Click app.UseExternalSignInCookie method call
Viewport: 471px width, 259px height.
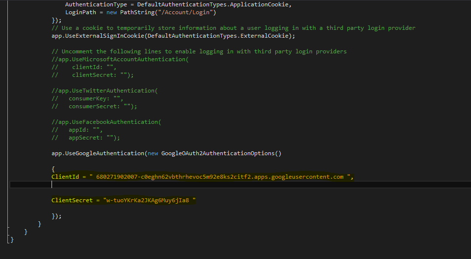pyautogui.click(x=98, y=36)
